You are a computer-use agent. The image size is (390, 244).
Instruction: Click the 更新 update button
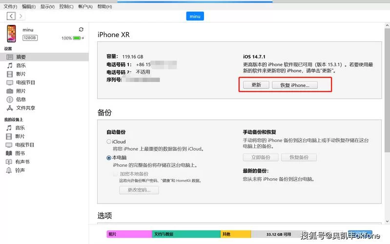click(x=256, y=85)
